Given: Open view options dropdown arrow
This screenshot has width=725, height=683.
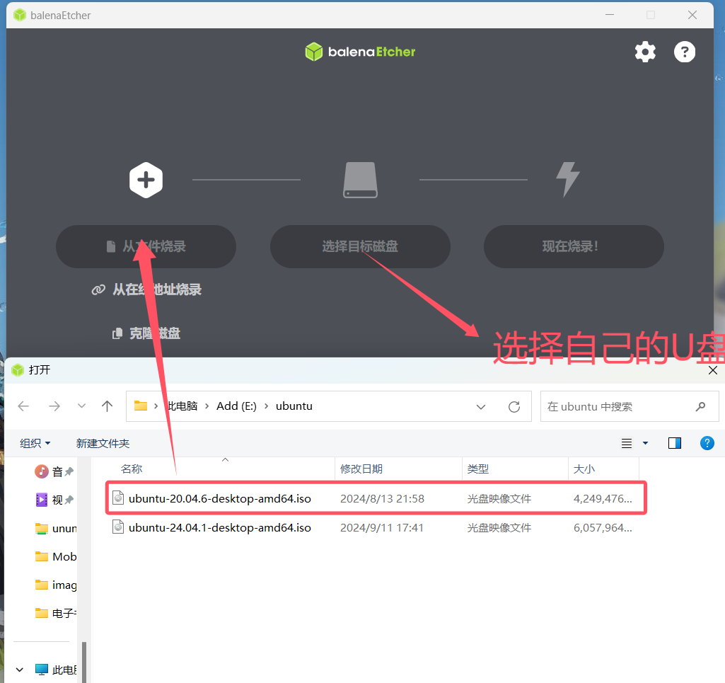Looking at the screenshot, I should (x=646, y=443).
